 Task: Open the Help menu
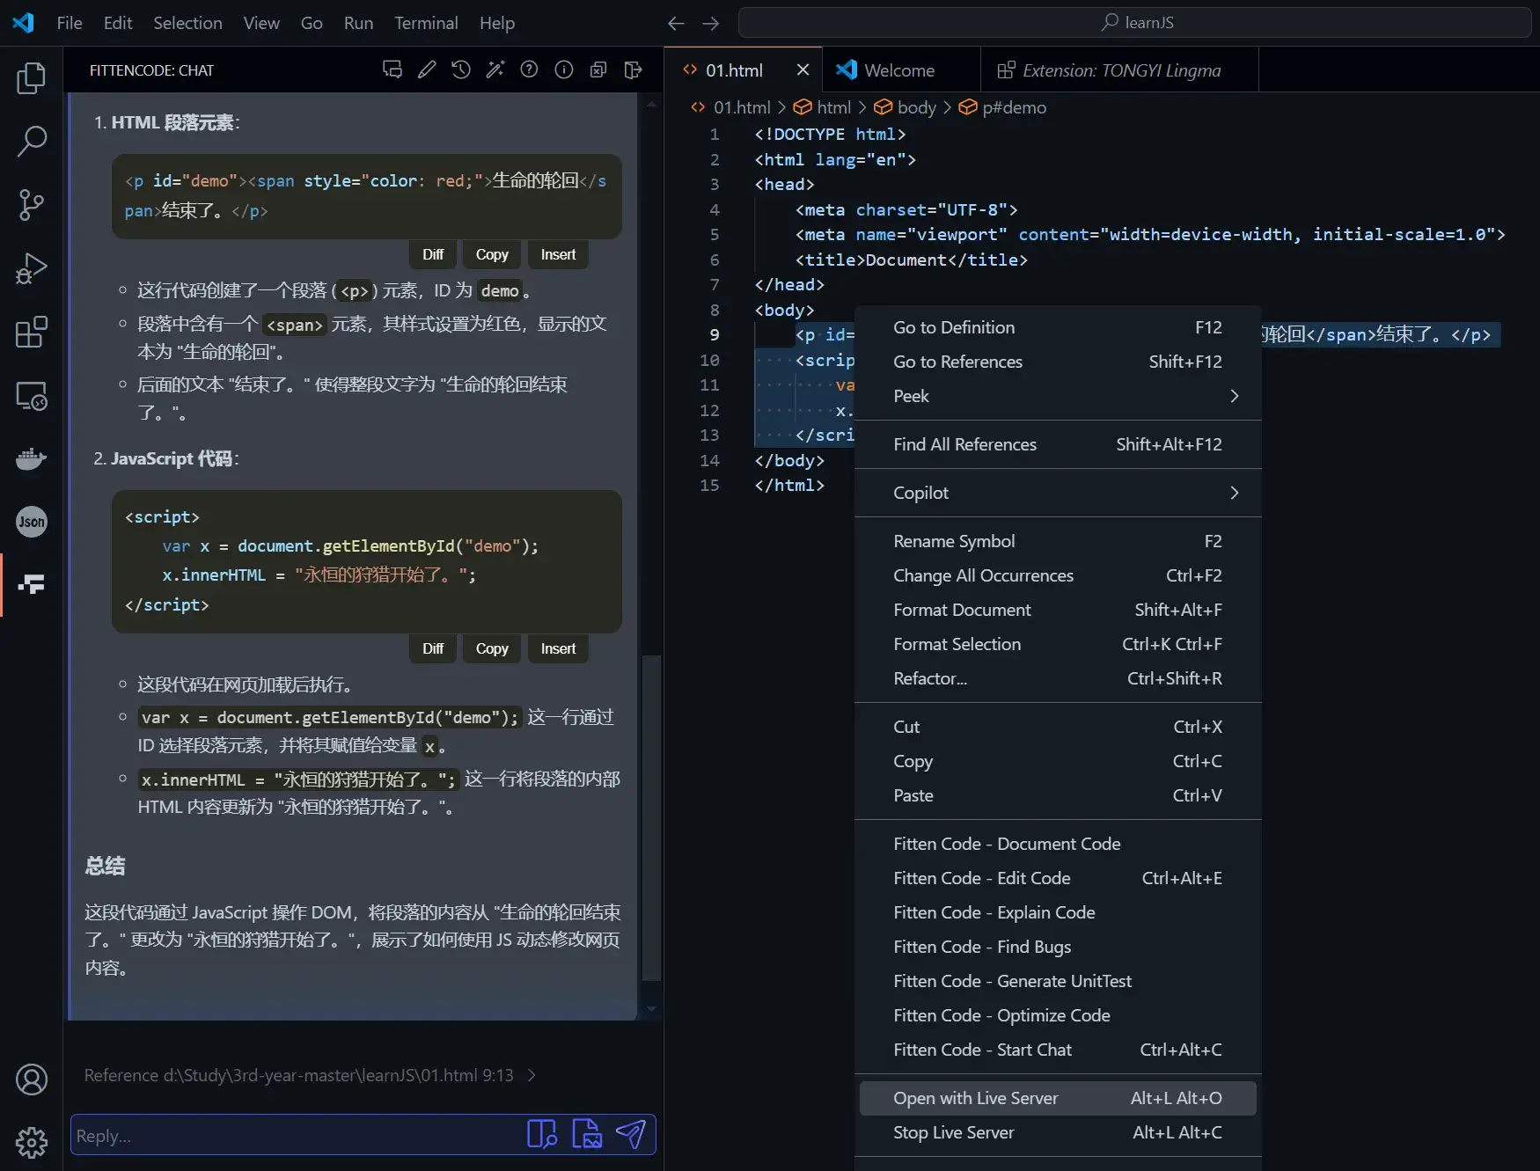[x=497, y=23]
